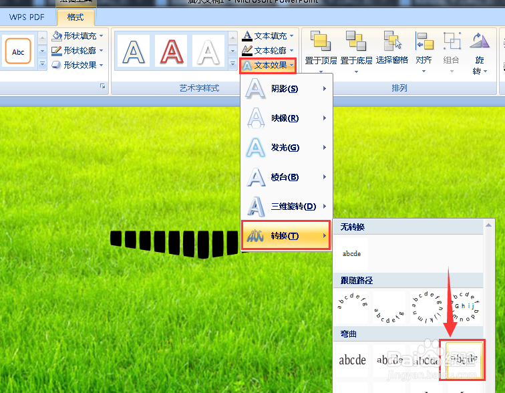Click the 置于底层 send to back icon
This screenshot has width=505, height=393.
(x=356, y=41)
